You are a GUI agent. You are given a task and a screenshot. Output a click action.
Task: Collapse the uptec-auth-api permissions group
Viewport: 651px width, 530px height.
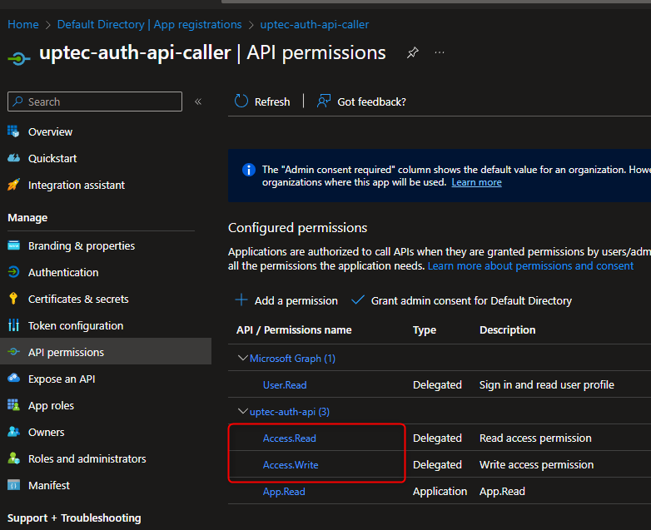click(242, 412)
